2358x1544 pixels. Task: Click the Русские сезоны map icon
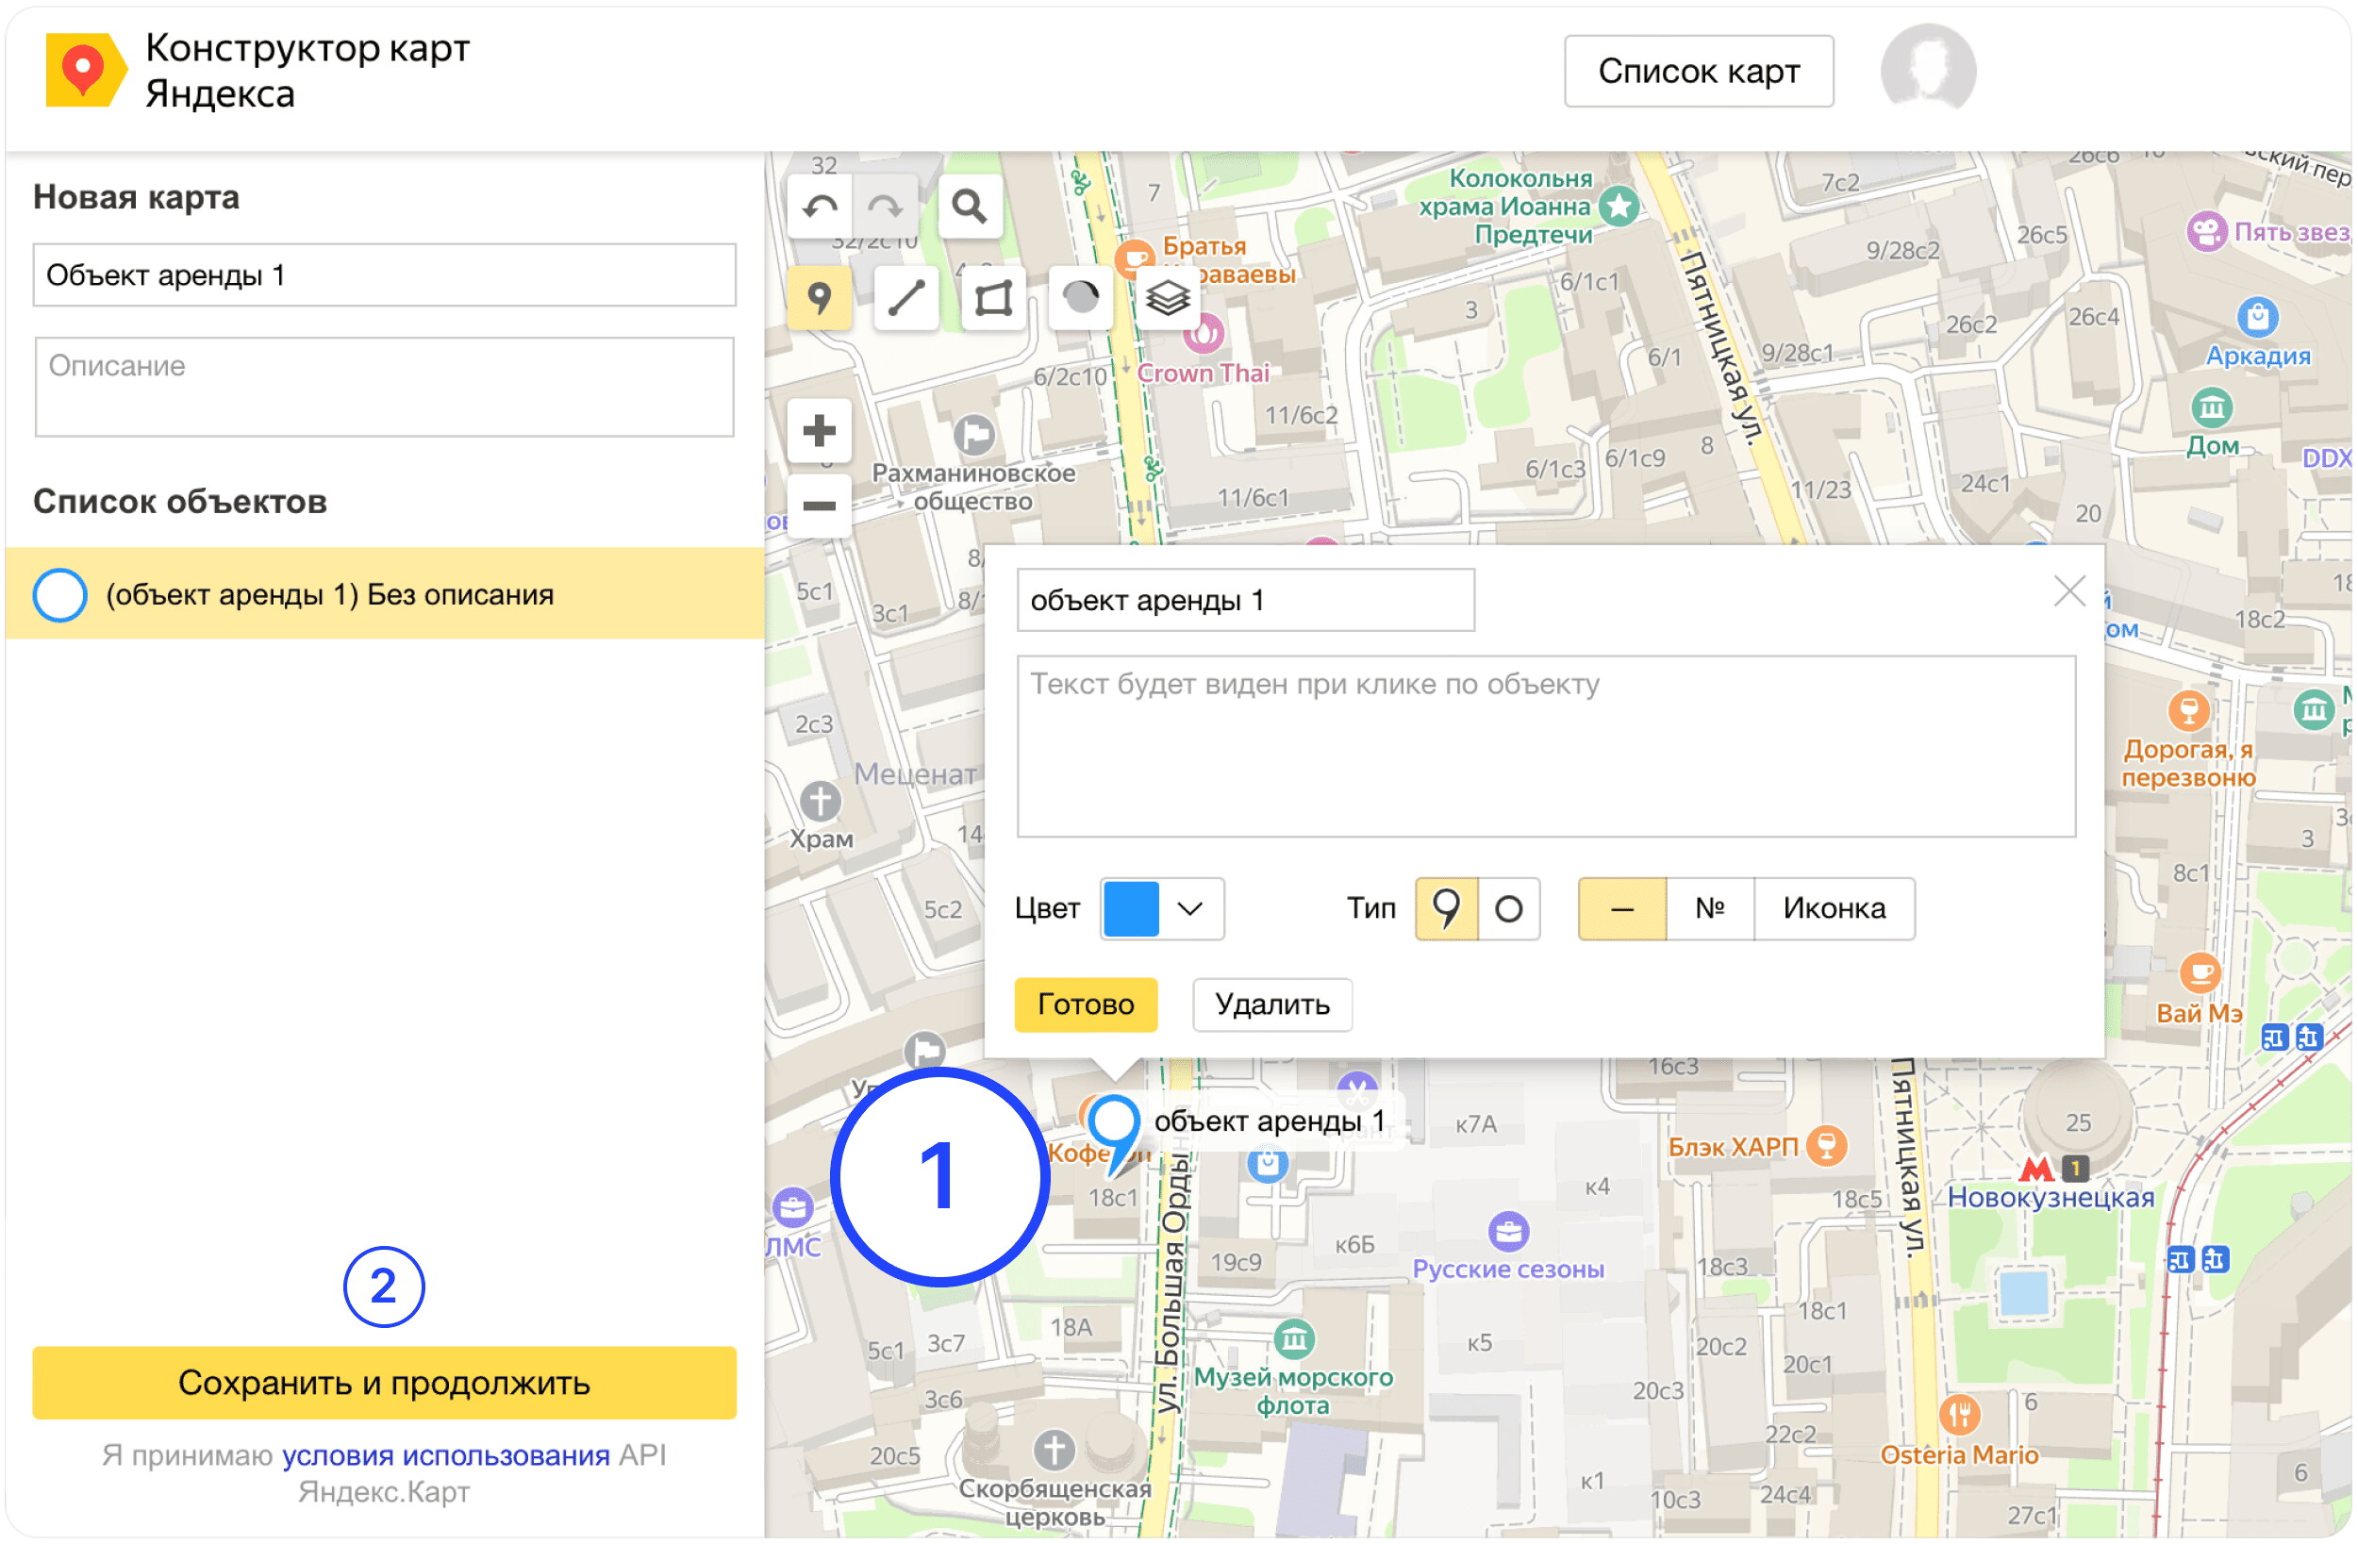coord(1509,1232)
